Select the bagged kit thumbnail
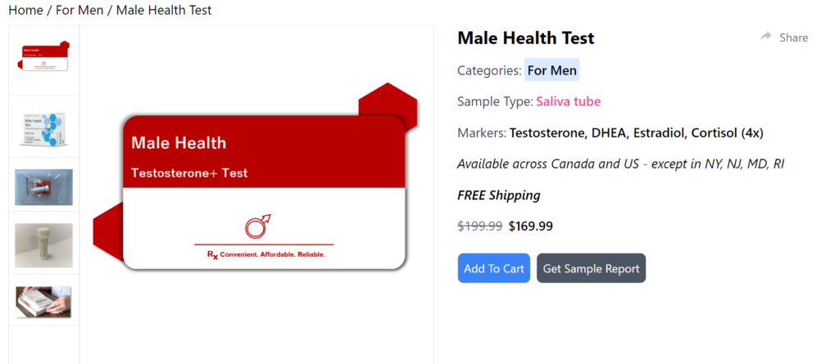The width and height of the screenshot is (839, 364). (x=44, y=187)
